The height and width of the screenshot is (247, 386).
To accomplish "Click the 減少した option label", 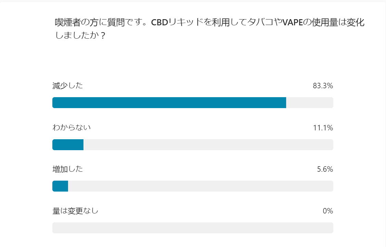I will (x=67, y=86).
